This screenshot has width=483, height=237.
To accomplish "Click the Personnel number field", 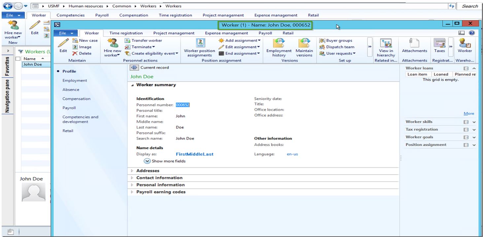I will [x=183, y=105].
